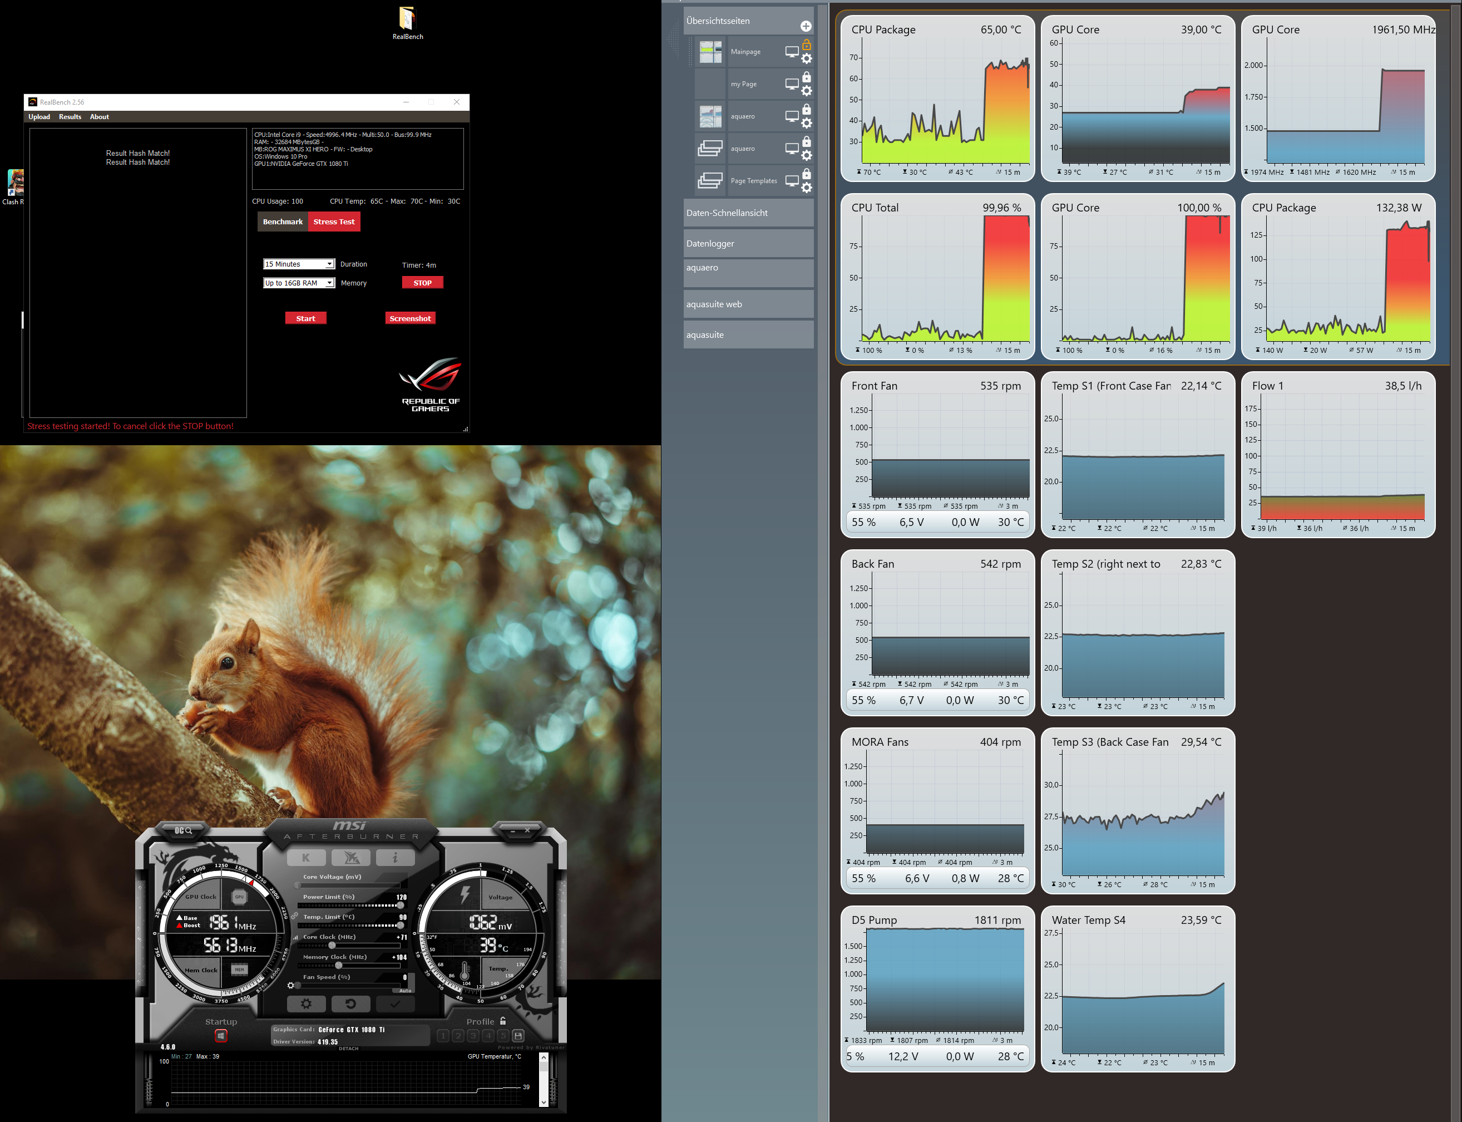Image resolution: width=1462 pixels, height=1122 pixels.
Task: Open the Up to 16GB RAM dropdown
Action: click(298, 283)
